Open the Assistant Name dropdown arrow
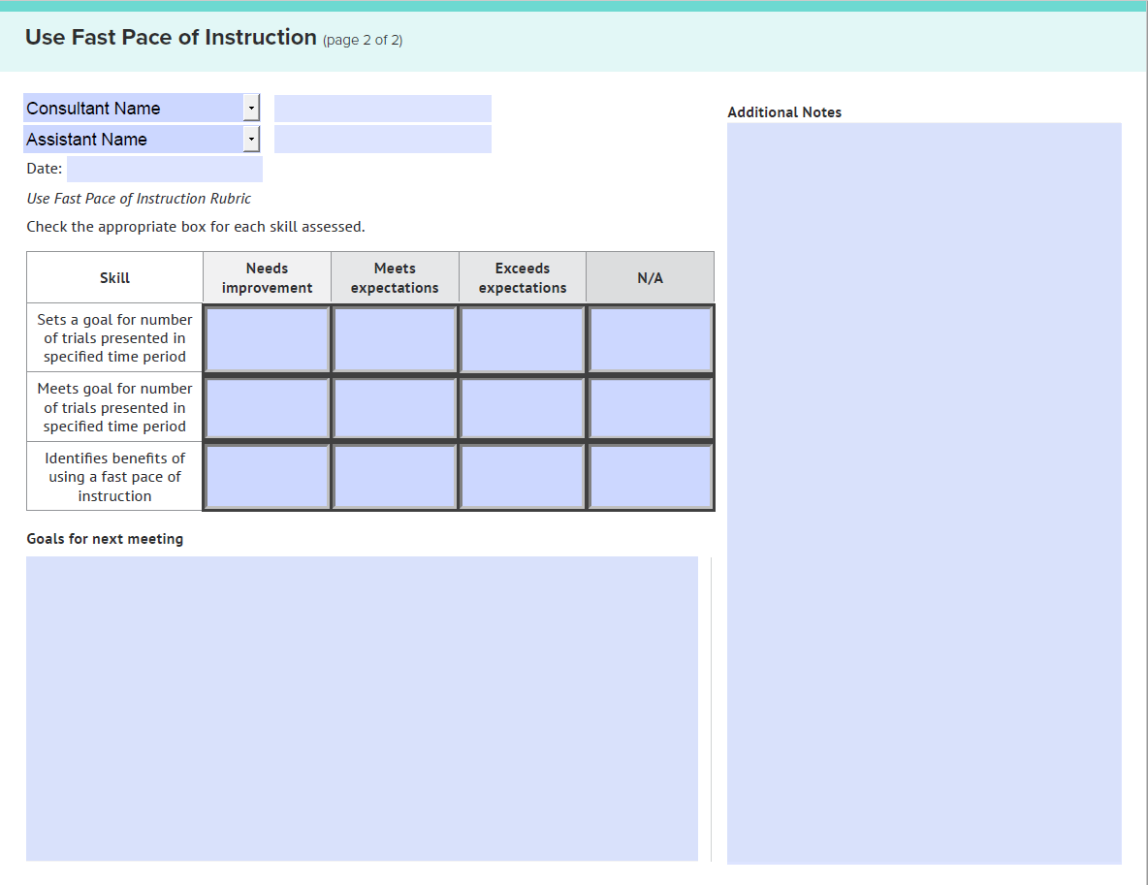 pos(251,140)
